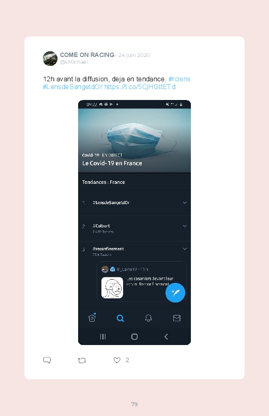
Task: Open messages envelope icon
Action: coord(177,318)
